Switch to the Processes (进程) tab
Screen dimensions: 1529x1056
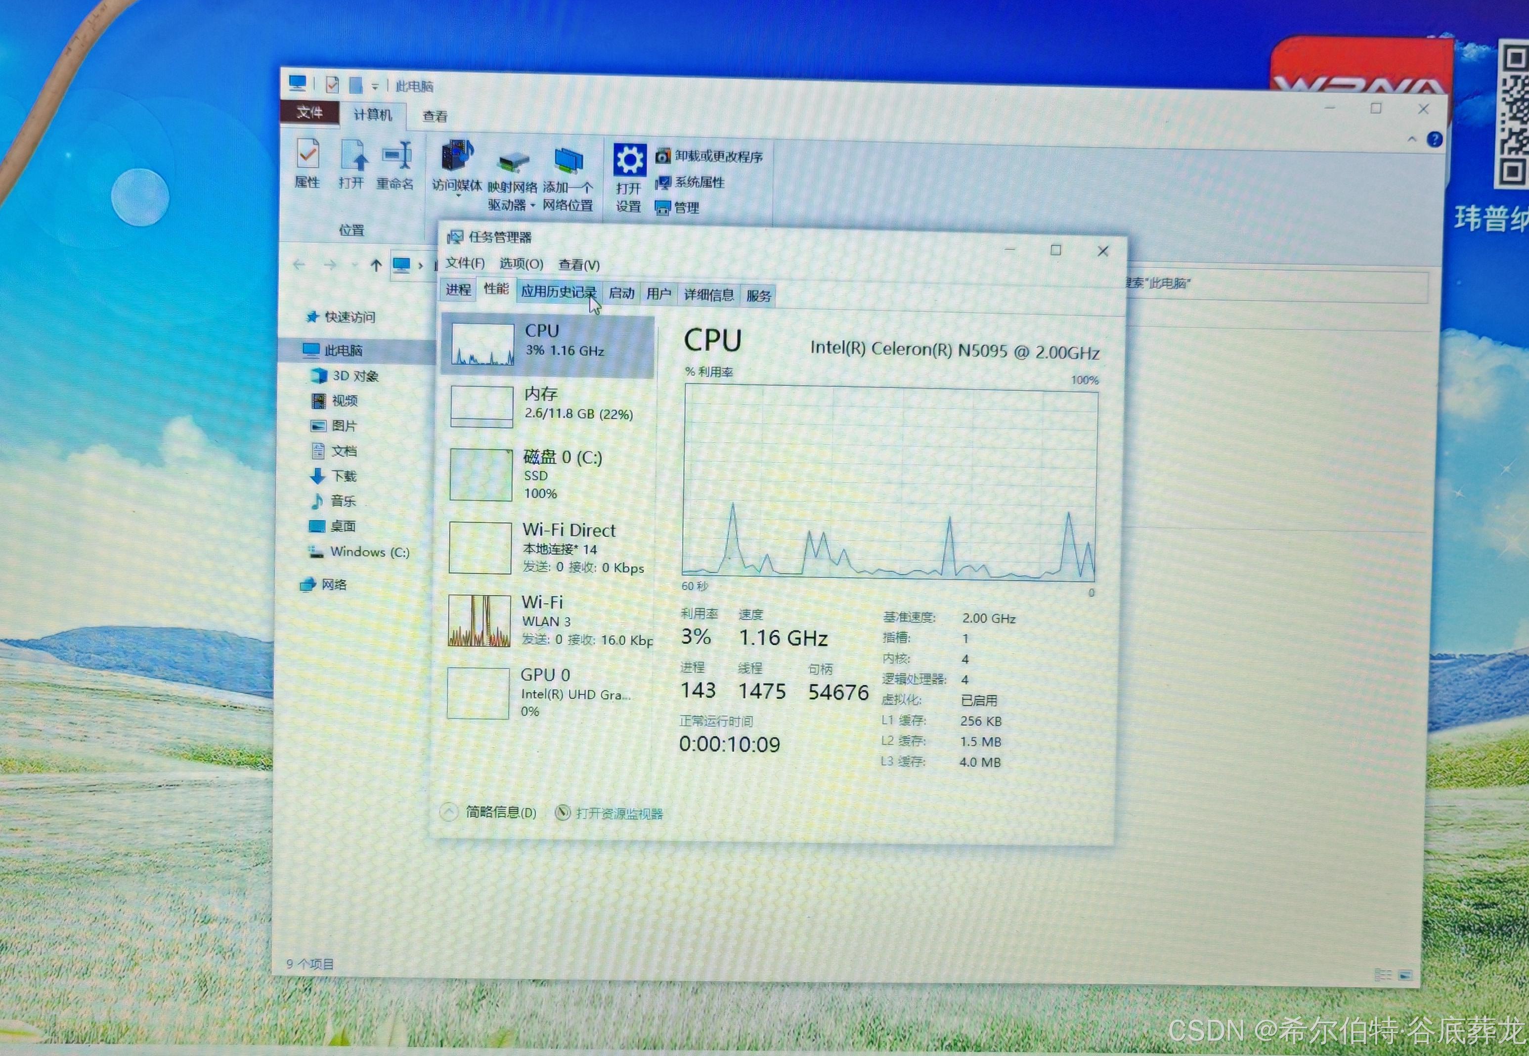pos(458,289)
